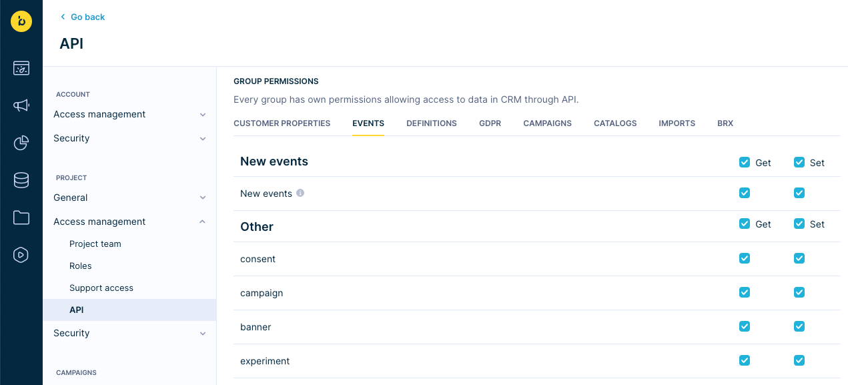Click the GROUP PERMISSIONS heading
848x385 pixels.
point(276,81)
